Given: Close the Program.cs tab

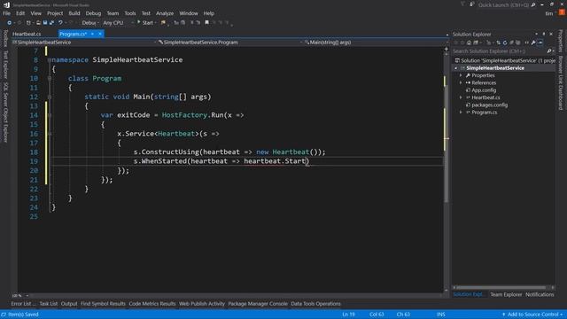Looking at the screenshot, I should click(x=100, y=34).
